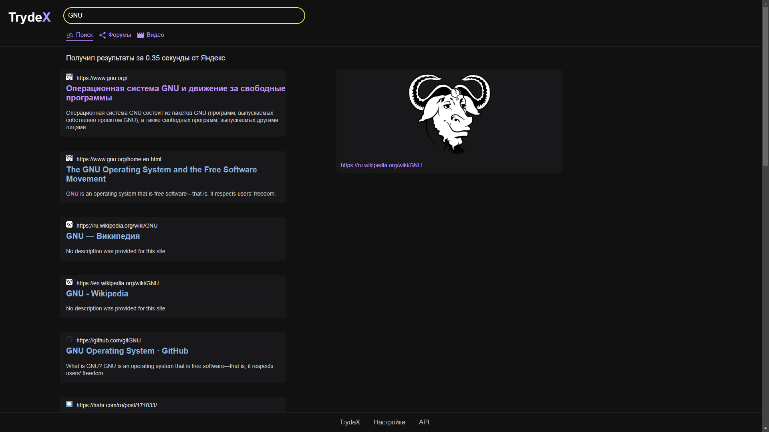Click GNU favicon beside home.en.html result

(69, 158)
